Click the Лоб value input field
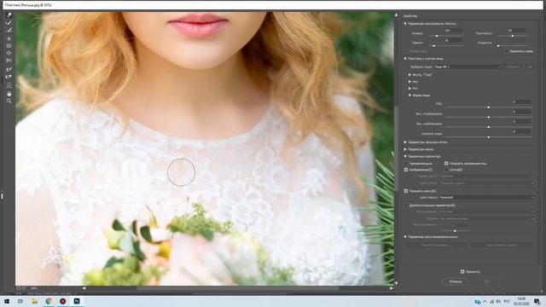 point(521,102)
